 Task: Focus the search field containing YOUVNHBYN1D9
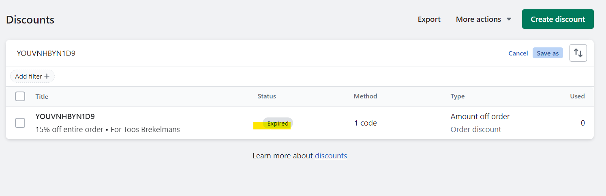243,53
